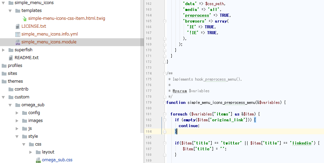Click the sites folder icon
Viewport: 324px width, 163px height.
pos(4,73)
